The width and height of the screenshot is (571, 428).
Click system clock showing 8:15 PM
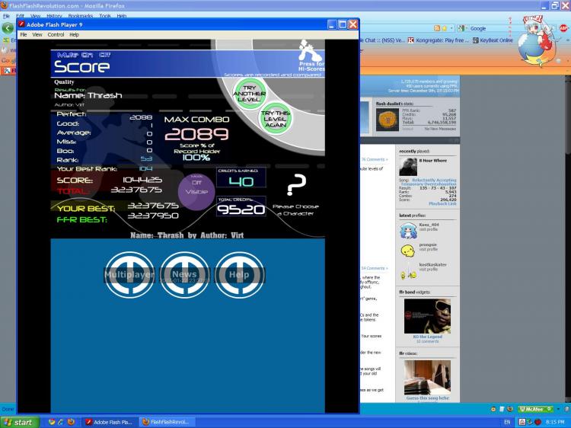[x=554, y=422]
